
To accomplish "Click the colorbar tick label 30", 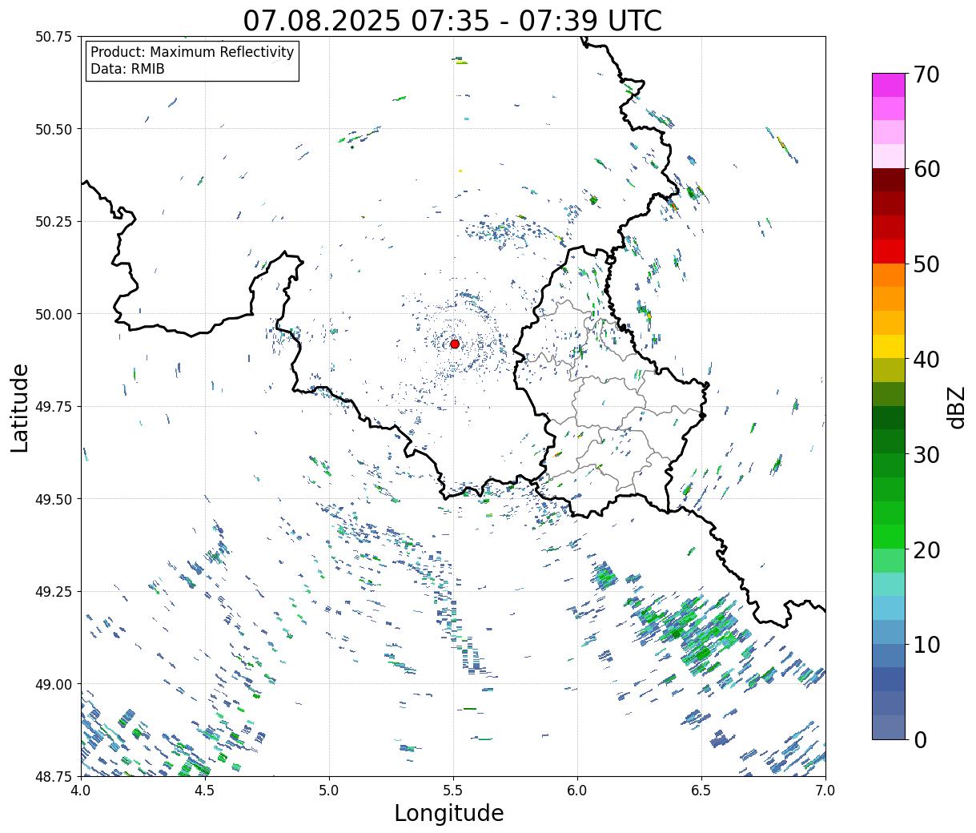I will click(926, 454).
